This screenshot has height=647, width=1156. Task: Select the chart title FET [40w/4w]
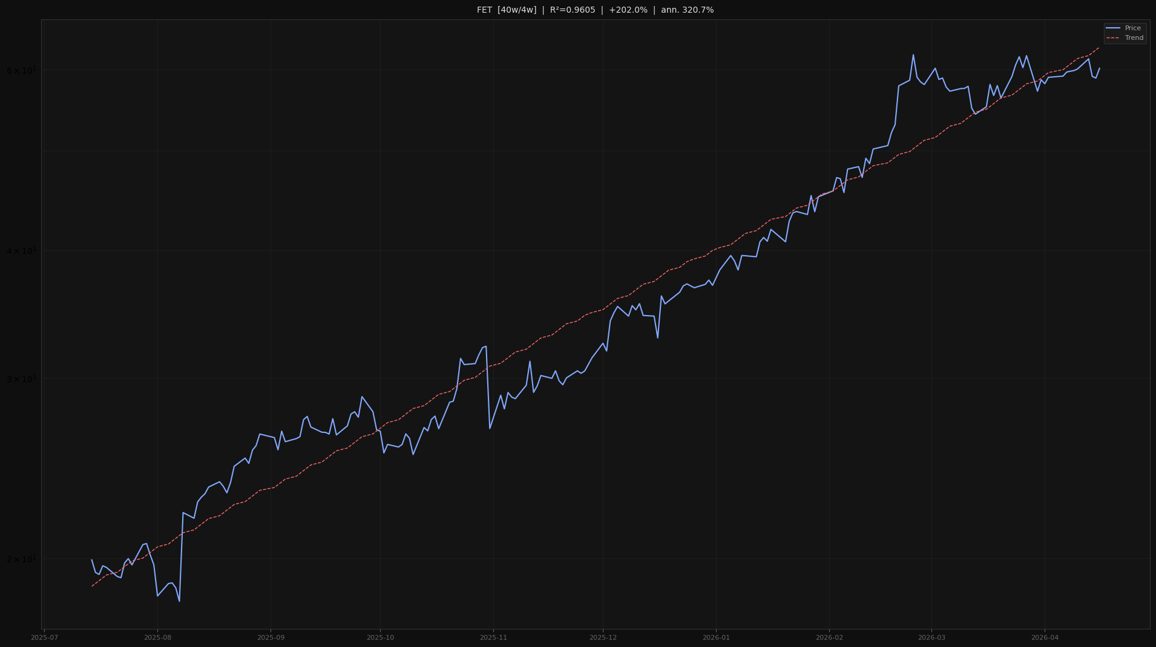[x=507, y=10]
